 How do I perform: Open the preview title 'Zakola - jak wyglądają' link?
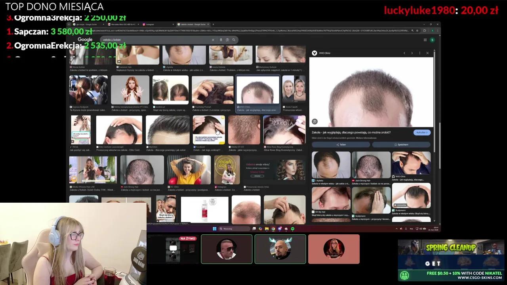coord(351,133)
